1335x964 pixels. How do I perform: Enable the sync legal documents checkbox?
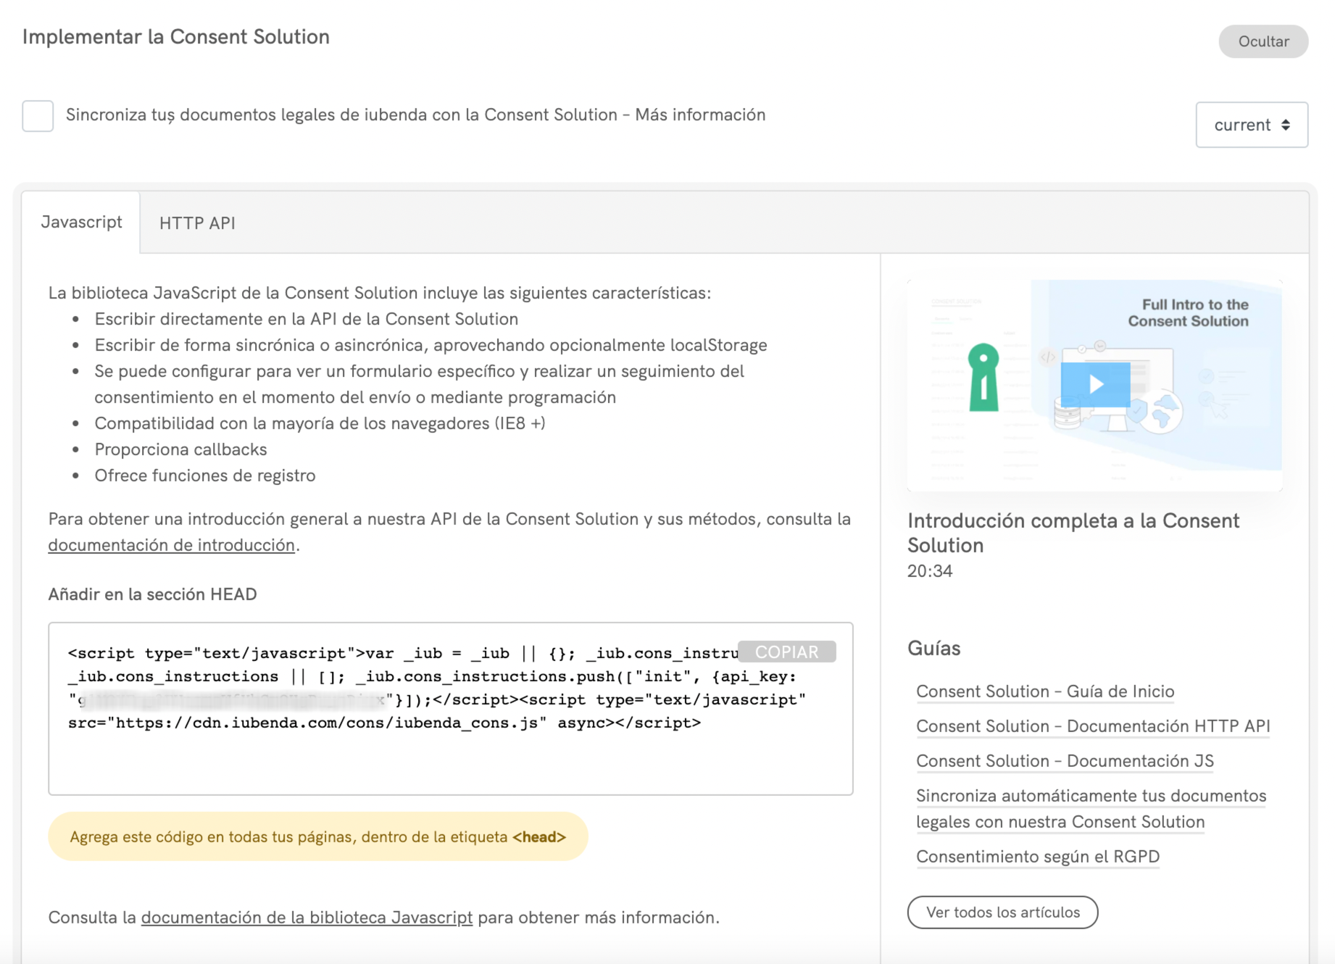pos(38,116)
